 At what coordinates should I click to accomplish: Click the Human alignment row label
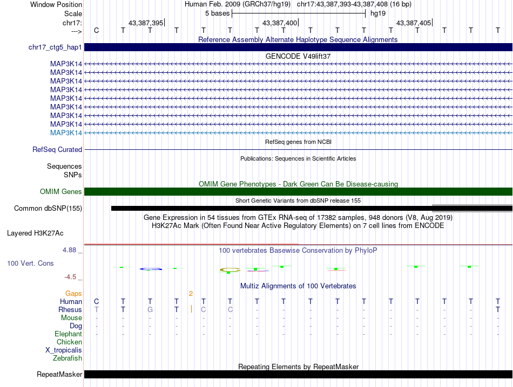click(71, 301)
